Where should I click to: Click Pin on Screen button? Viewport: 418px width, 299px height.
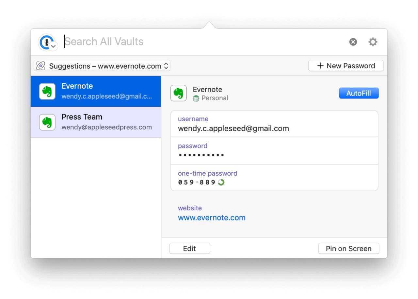(348, 249)
